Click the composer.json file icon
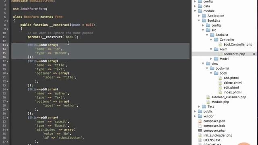 [200, 121]
